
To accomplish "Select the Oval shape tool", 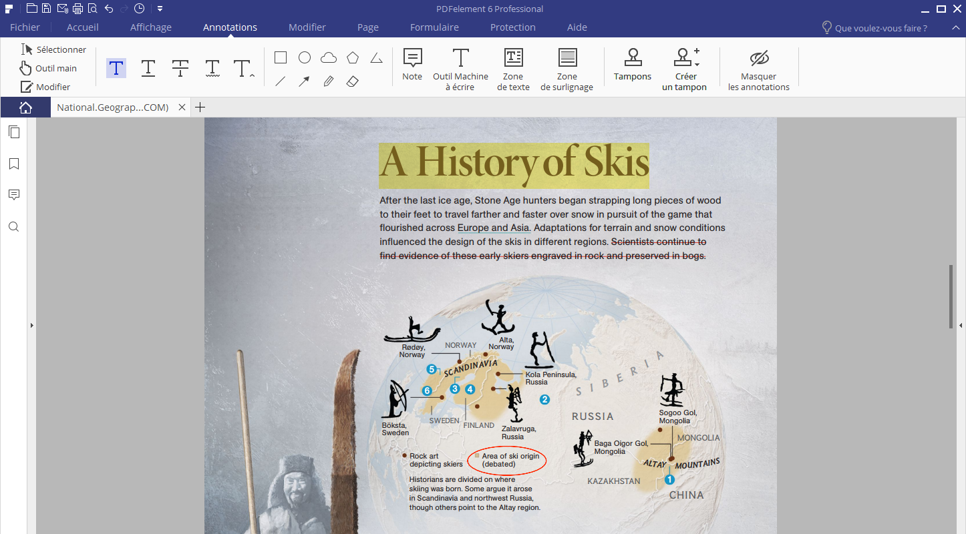I will 305,58.
